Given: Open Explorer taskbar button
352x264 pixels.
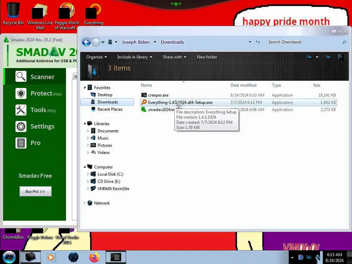Looking at the screenshot, I should pyautogui.click(x=31, y=257).
